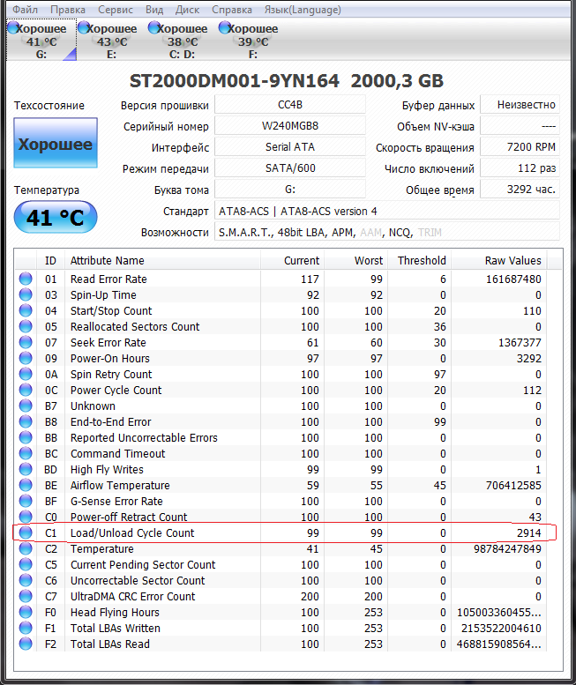The image size is (576, 685).
Task: Click the 41 °C temperature indicator button
Action: pos(56,217)
